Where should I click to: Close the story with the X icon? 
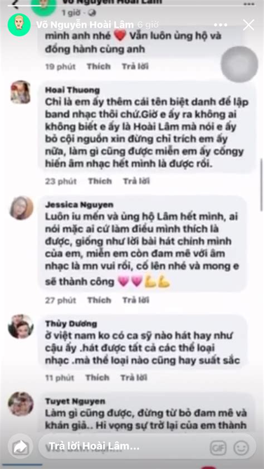pos(248,25)
